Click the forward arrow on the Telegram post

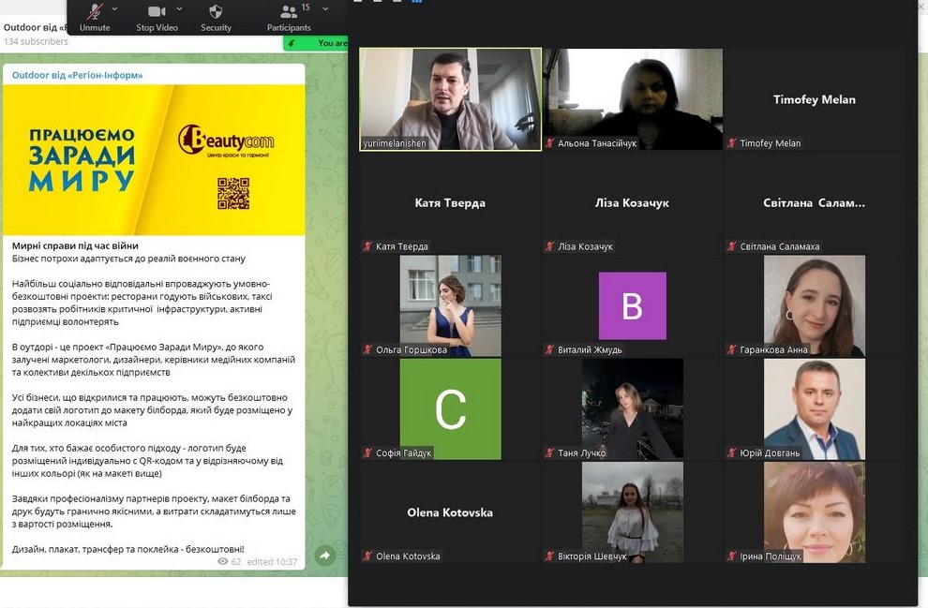pyautogui.click(x=324, y=556)
